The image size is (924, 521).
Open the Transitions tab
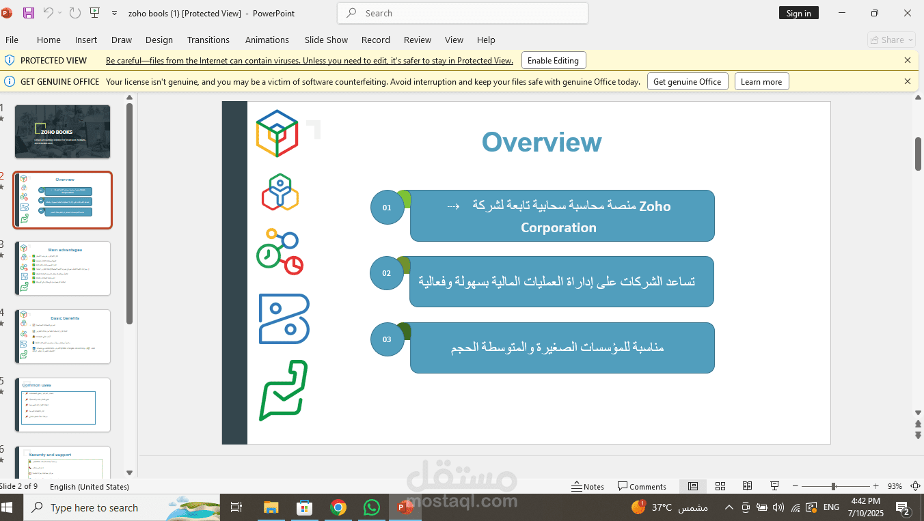[208, 40]
